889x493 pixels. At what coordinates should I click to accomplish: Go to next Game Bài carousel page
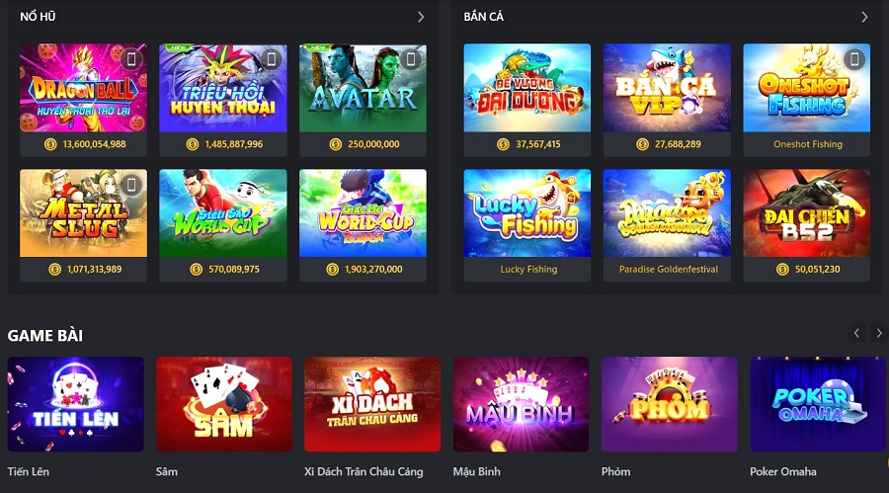click(x=879, y=333)
